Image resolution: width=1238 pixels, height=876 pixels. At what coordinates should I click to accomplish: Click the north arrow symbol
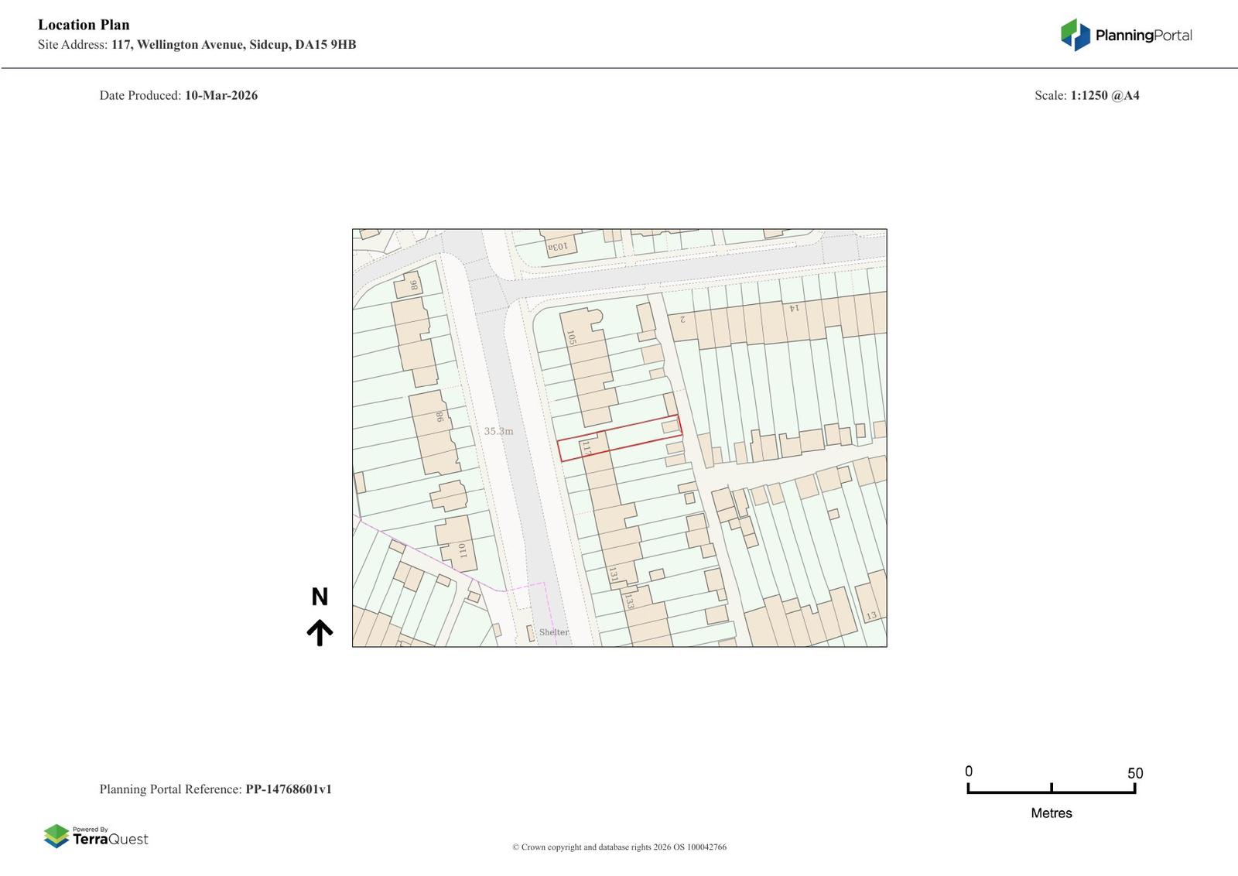point(320,632)
